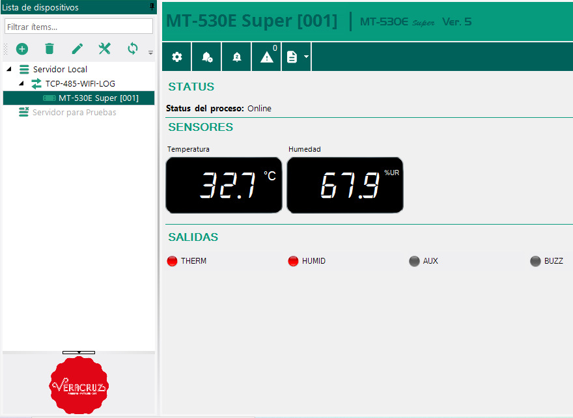The height and width of the screenshot is (418, 573).
Task: Select Servidor para Pruebas in tree
Action: pos(74,112)
